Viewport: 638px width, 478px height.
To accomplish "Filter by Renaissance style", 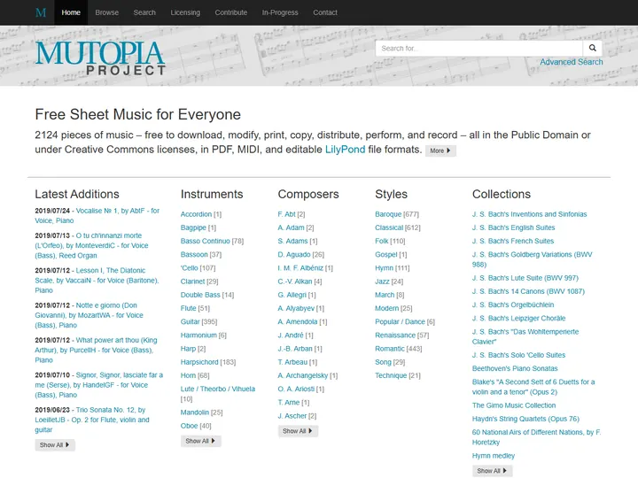I will (395, 335).
